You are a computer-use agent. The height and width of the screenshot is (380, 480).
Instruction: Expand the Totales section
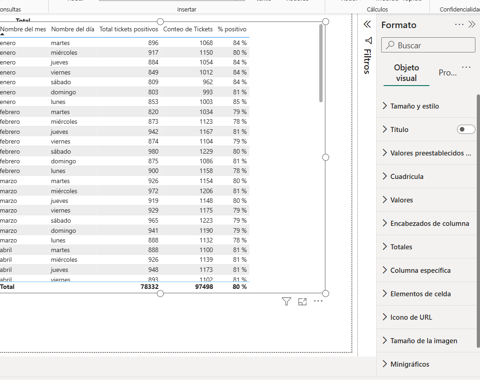[401, 247]
